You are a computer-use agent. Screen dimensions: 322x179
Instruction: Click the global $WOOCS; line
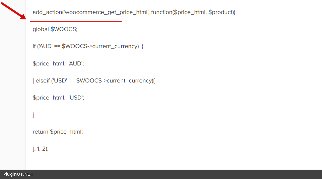pos(55,29)
